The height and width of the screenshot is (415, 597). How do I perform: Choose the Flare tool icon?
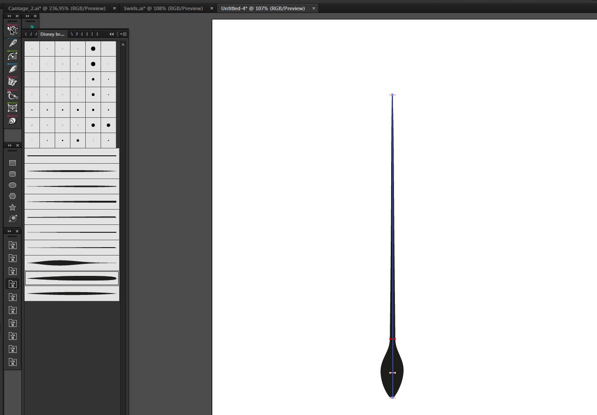pyautogui.click(x=13, y=218)
